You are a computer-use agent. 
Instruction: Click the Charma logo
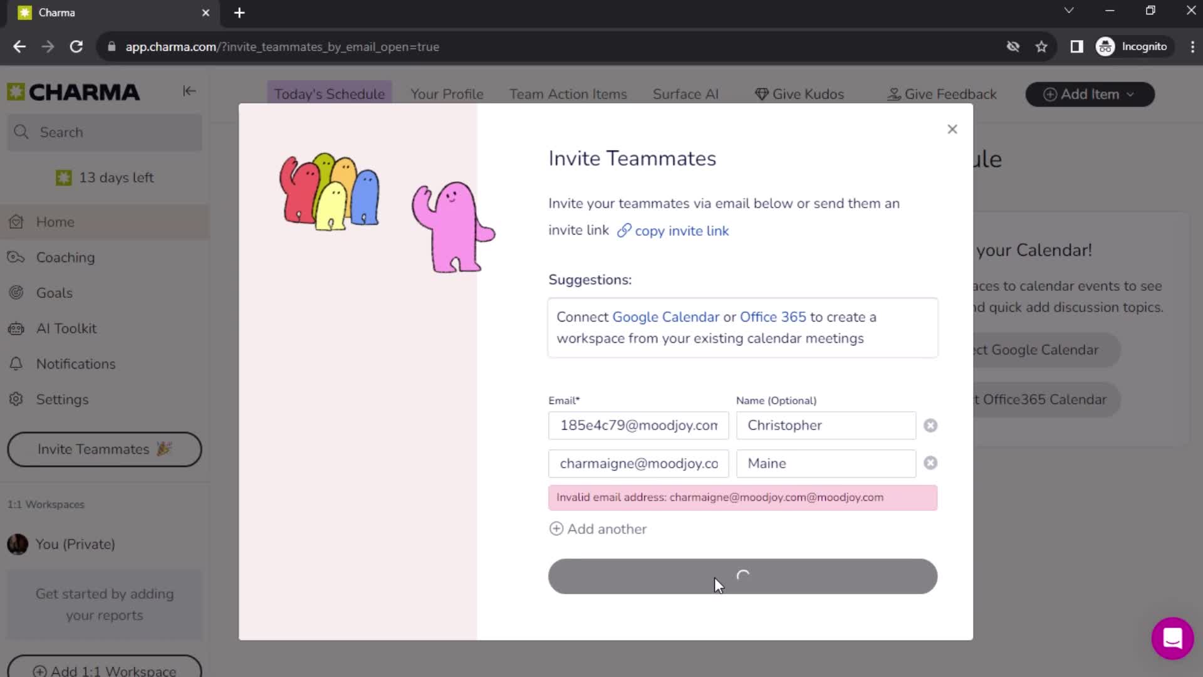click(73, 92)
